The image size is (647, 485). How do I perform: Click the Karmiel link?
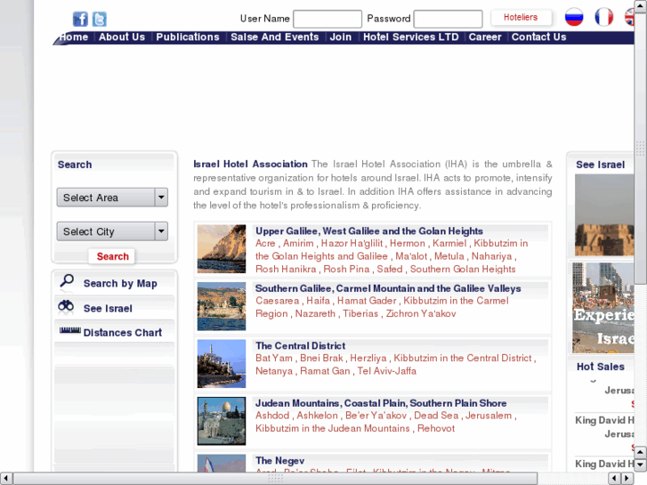(449, 244)
